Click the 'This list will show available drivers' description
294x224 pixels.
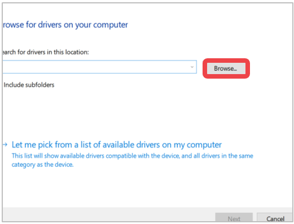[133, 160]
